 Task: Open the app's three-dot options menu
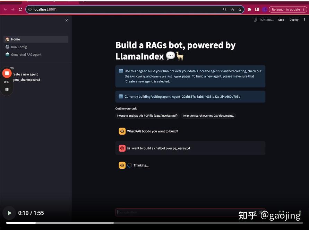click(304, 20)
